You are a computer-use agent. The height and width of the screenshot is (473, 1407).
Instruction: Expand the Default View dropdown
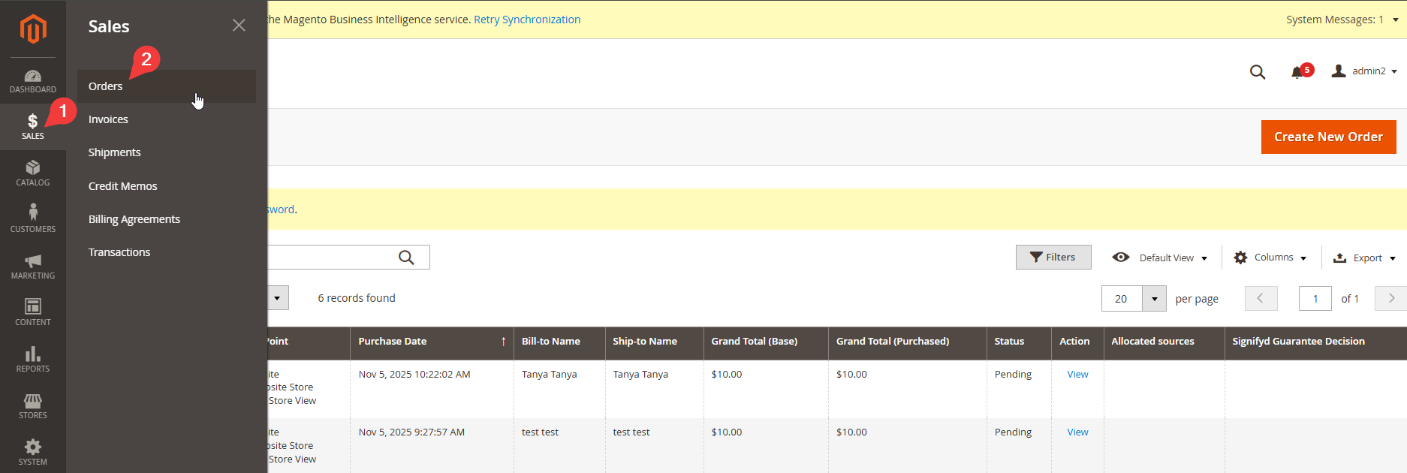(x=1161, y=258)
